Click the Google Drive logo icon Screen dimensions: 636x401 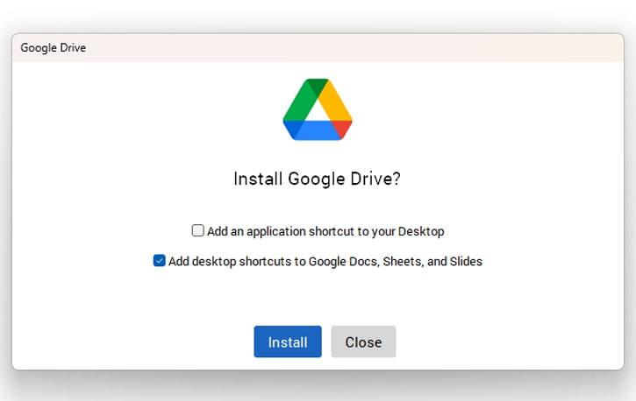[318, 109]
